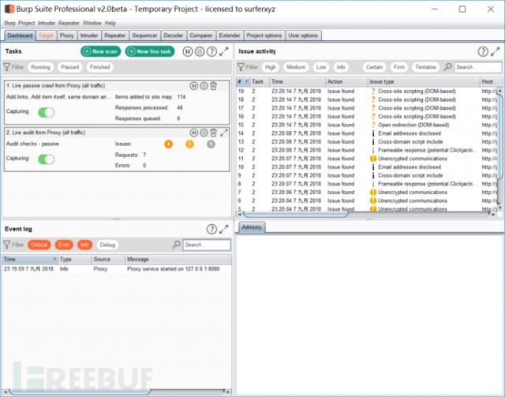
Task: Pause all tasks in Tasks header
Action: 188,51
